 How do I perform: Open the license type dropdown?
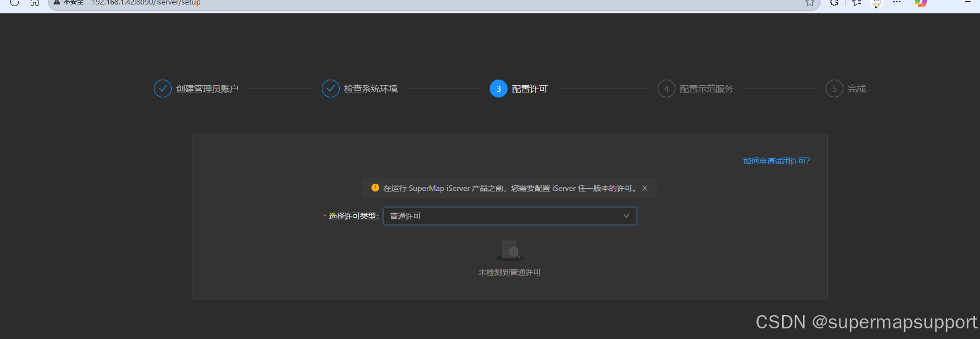tap(509, 216)
